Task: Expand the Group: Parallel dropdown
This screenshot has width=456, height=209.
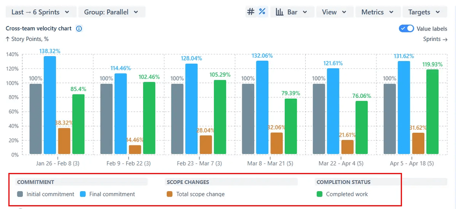Action: point(111,12)
